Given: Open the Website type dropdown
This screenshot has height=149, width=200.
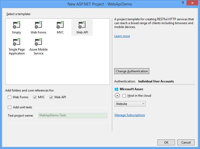Looking at the screenshot, I should 130,104.
